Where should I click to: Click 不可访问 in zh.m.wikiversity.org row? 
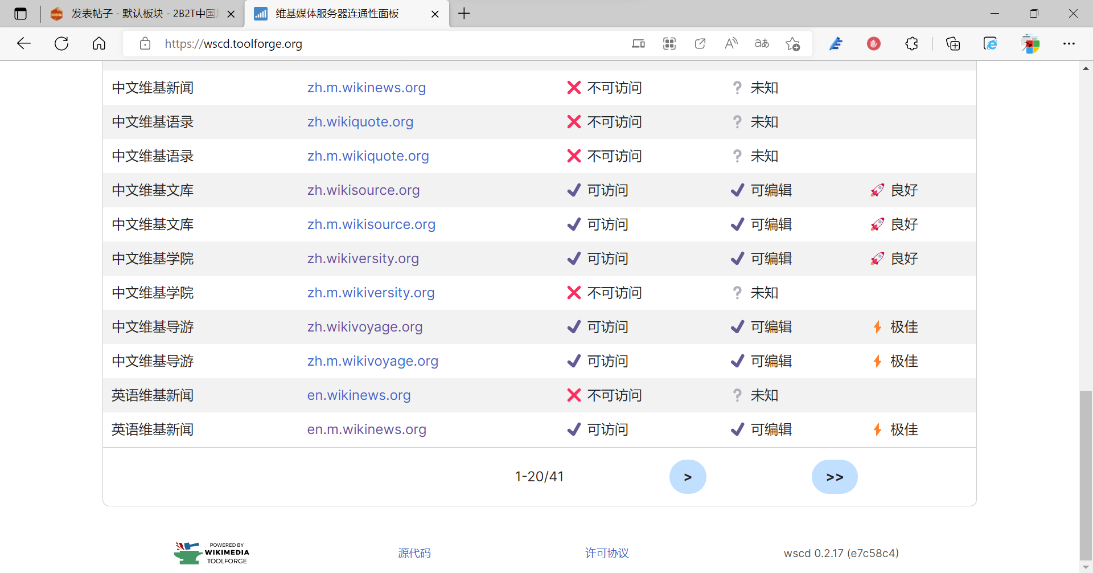tap(615, 293)
